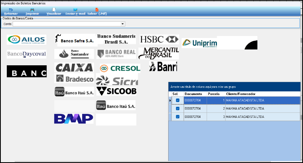
Task: Select the black BANC logo
Action: coord(27,71)
